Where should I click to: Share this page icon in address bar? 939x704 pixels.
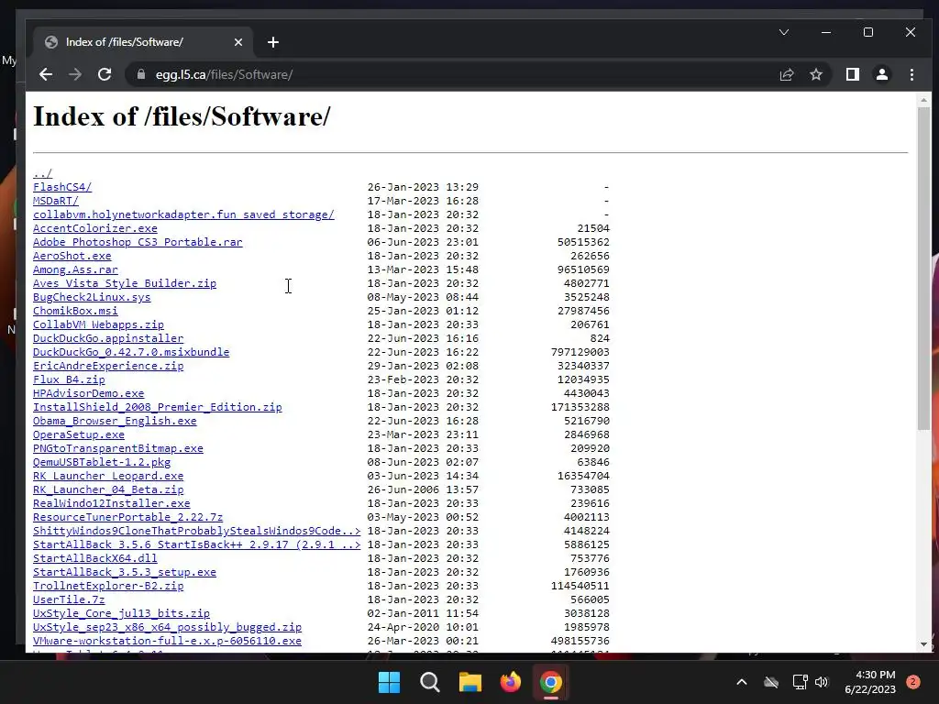pyautogui.click(x=786, y=74)
